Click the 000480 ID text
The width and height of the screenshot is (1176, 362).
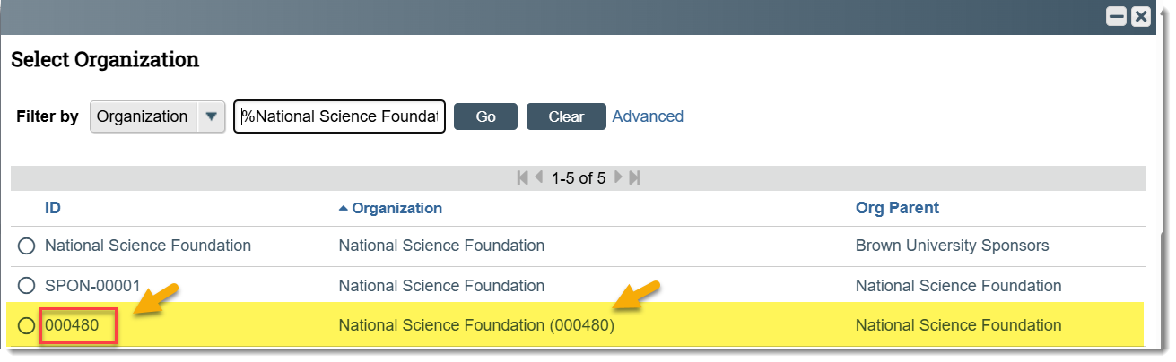(x=72, y=326)
